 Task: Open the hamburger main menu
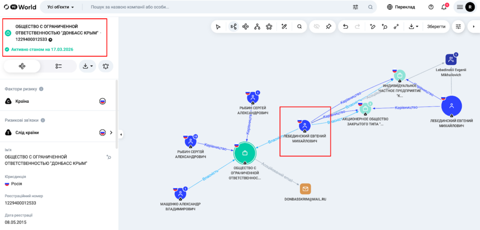tap(460, 7)
